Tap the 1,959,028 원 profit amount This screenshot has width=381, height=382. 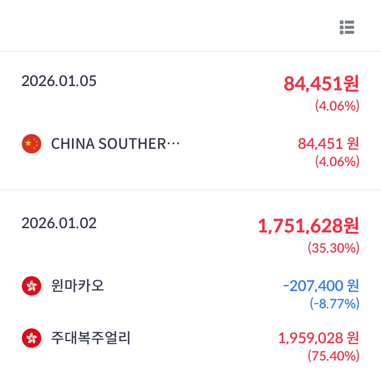pyautogui.click(x=319, y=338)
